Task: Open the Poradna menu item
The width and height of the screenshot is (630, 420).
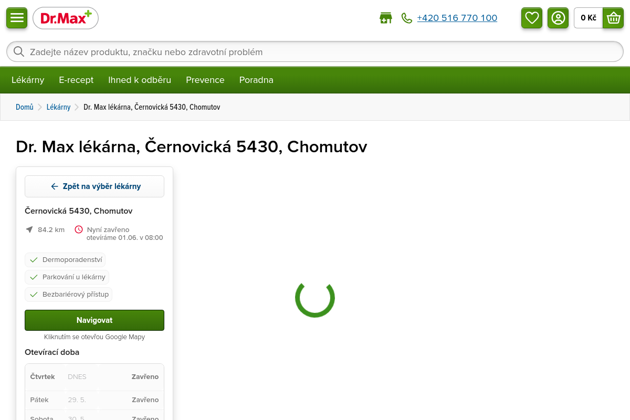Action: 256,80
